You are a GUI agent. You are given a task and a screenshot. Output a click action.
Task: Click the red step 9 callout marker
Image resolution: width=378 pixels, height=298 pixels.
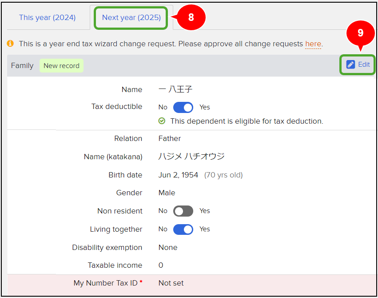(360, 33)
